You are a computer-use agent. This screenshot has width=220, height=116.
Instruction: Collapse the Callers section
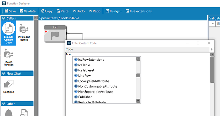click(4, 18)
